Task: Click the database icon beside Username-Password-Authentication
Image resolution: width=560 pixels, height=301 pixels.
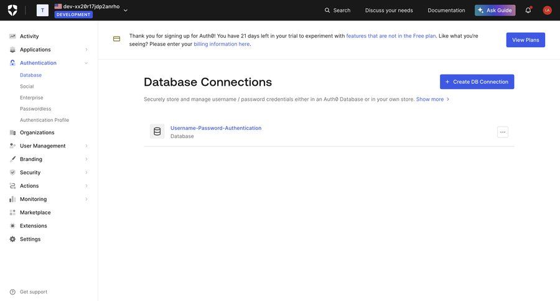Action: [x=157, y=131]
